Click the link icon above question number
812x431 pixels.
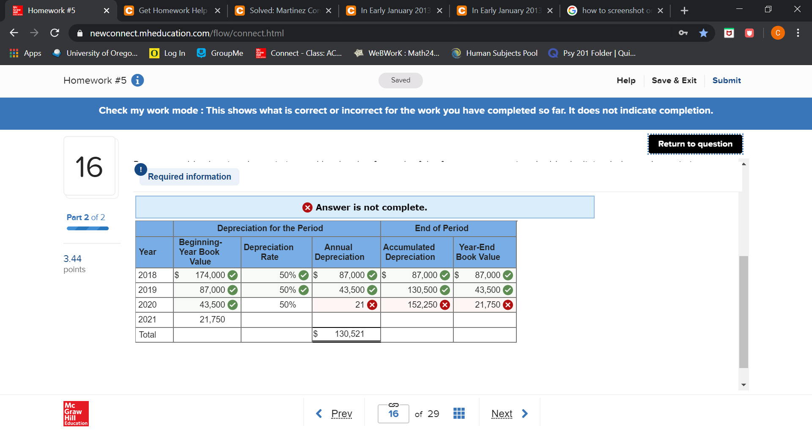click(x=393, y=405)
